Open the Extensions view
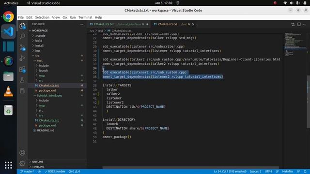Viewport: 310px width, 174px height. tap(22, 69)
